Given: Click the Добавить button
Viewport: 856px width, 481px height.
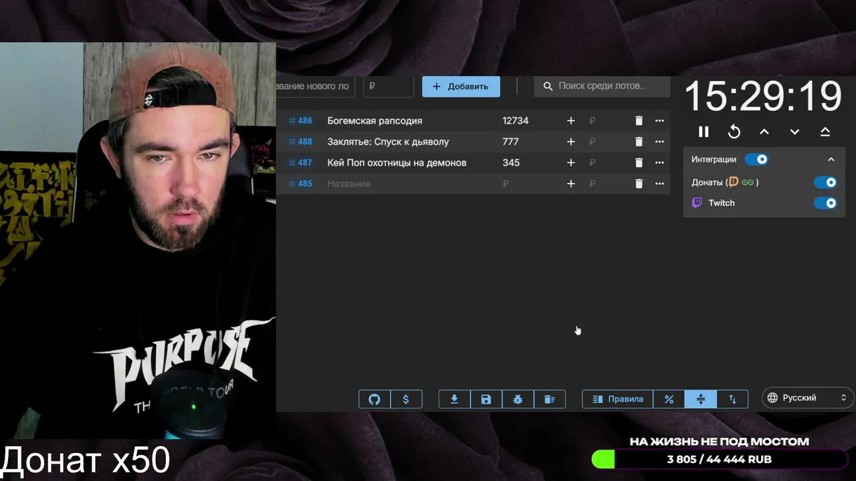Looking at the screenshot, I should tap(461, 86).
